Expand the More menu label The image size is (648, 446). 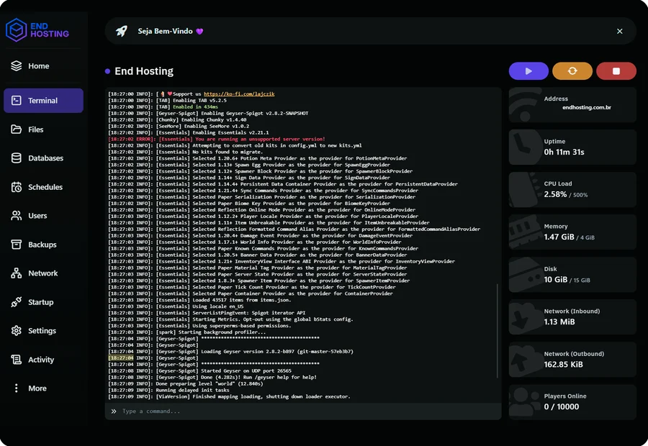point(37,388)
